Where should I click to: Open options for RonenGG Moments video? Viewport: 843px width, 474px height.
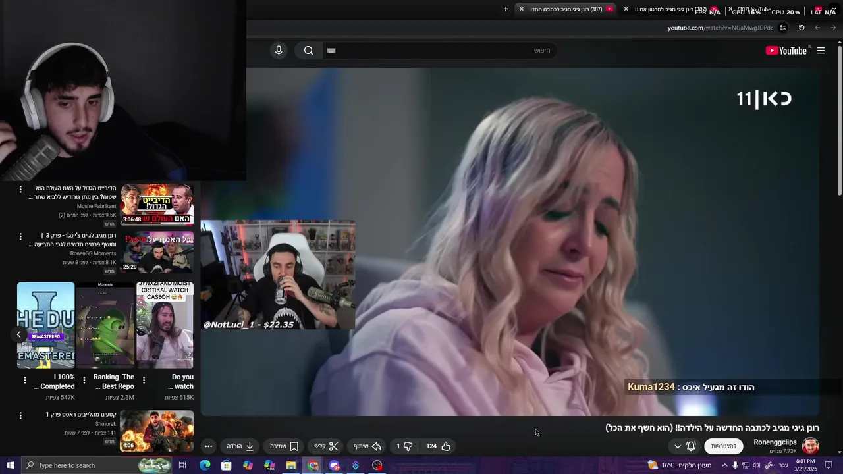[x=20, y=236]
